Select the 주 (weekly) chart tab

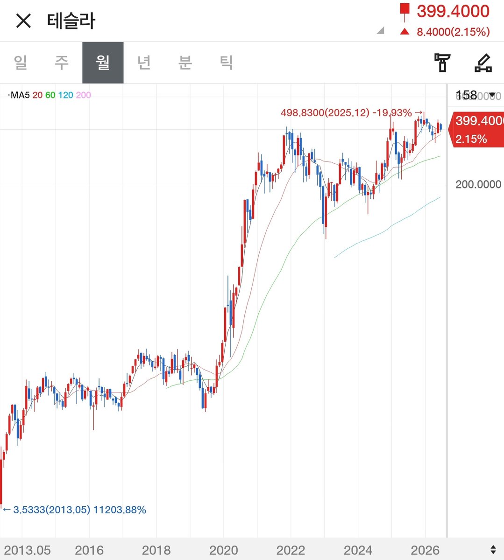coord(62,63)
